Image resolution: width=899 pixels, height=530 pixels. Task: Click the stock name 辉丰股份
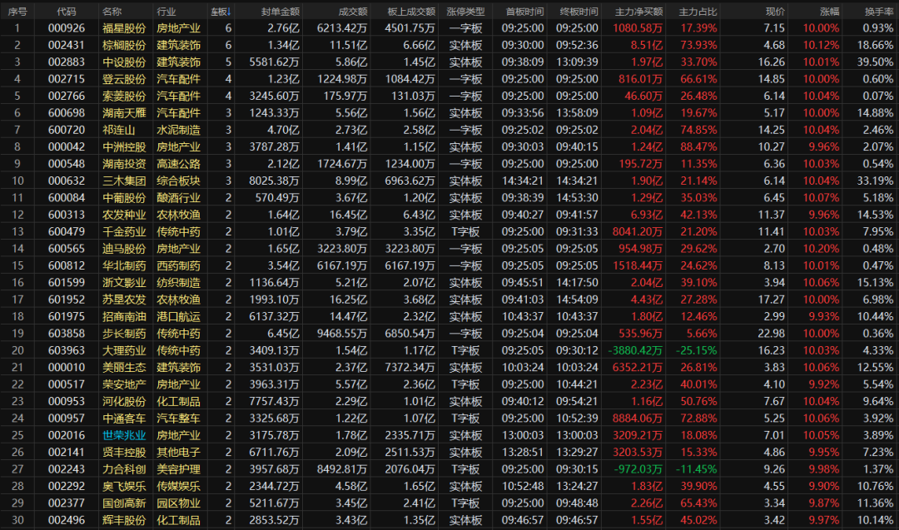click(124, 520)
